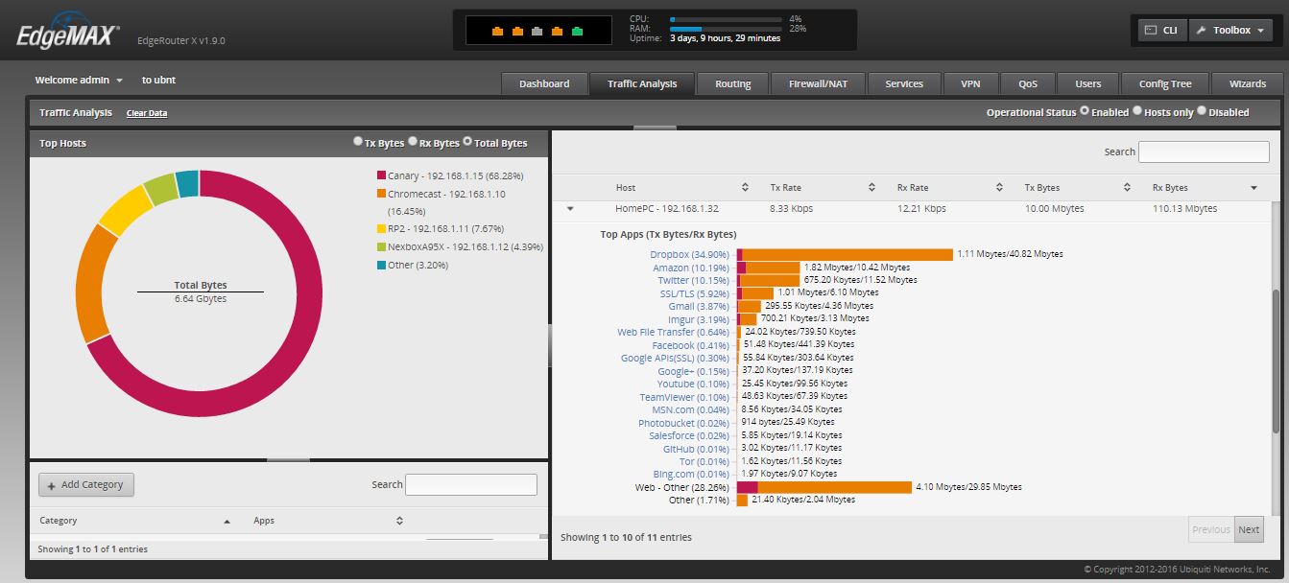Open the Toolbox dropdown menu
This screenshot has height=583, width=1289.
point(1229,31)
